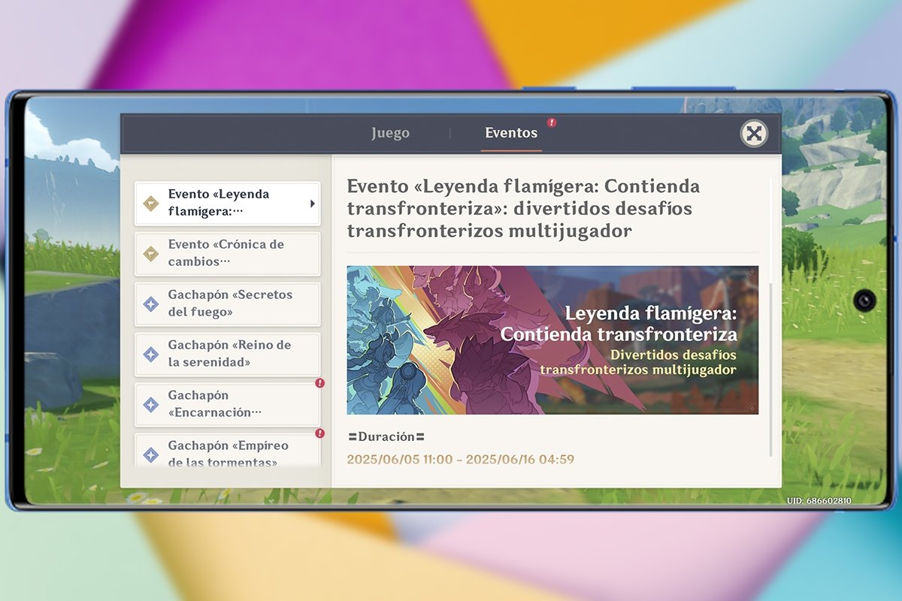The image size is (902, 601).
Task: Select the Eventos tab
Action: (x=511, y=134)
